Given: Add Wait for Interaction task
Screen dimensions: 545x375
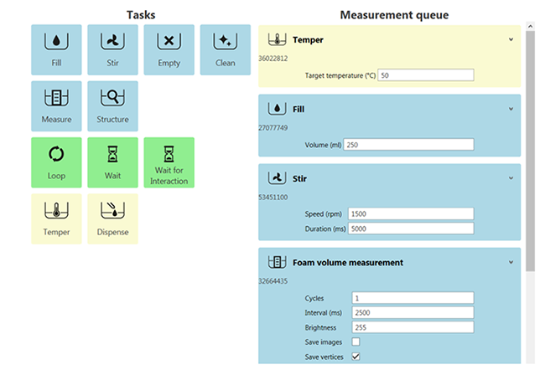Looking at the screenshot, I should point(169,162).
